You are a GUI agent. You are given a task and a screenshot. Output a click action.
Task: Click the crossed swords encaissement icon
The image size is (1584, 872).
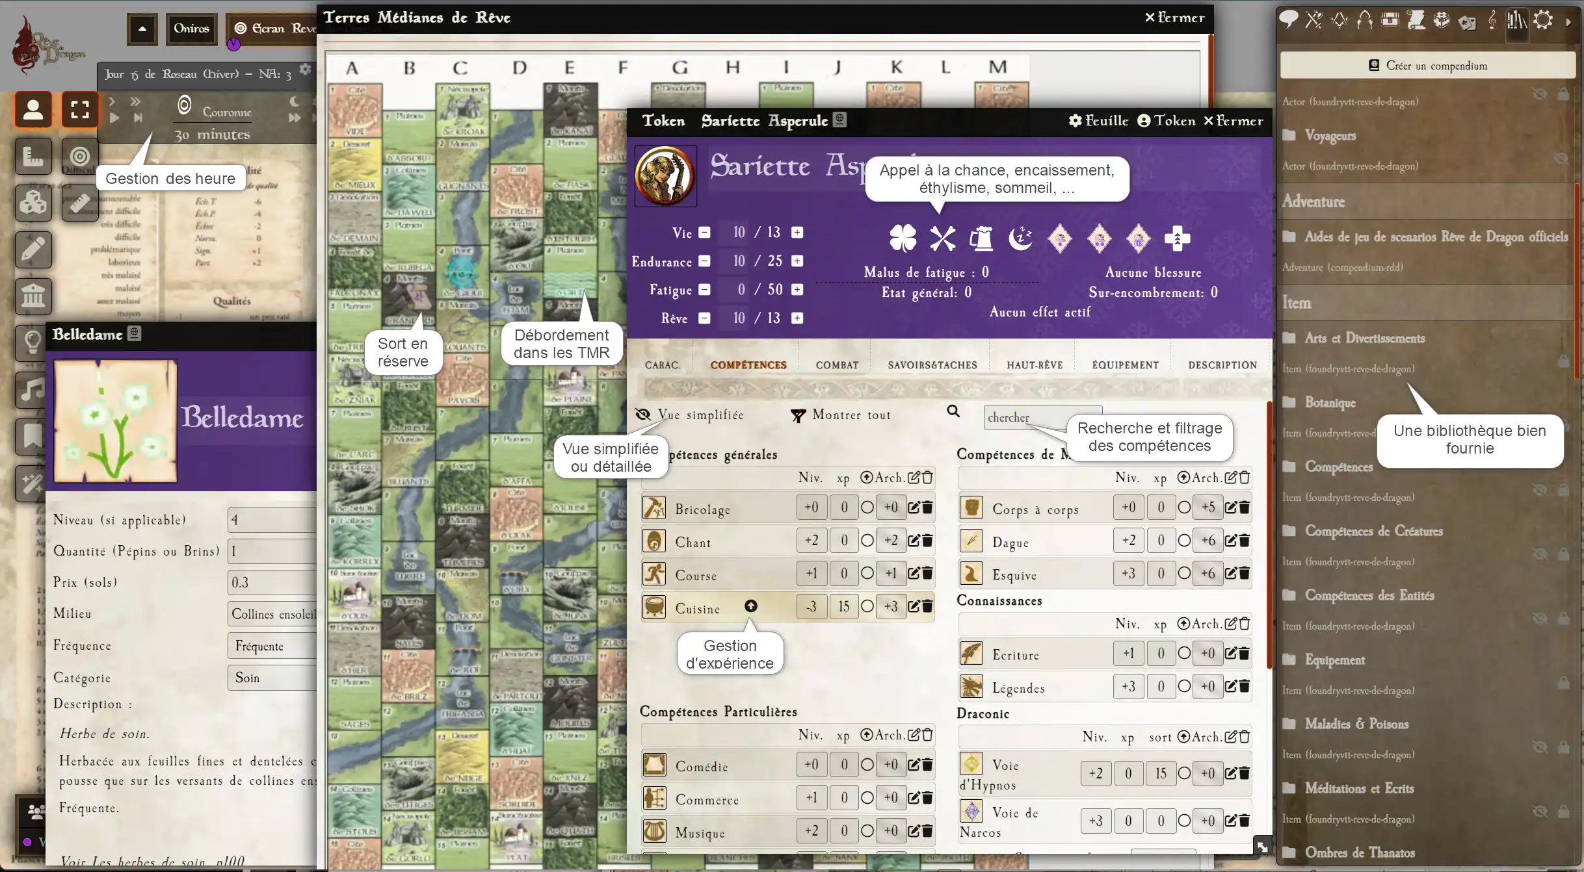942,238
